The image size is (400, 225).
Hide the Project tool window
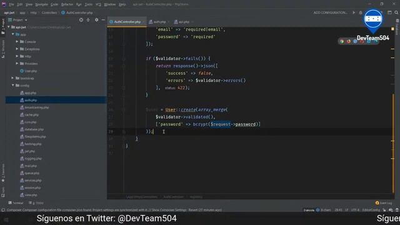pyautogui.click(x=103, y=20)
